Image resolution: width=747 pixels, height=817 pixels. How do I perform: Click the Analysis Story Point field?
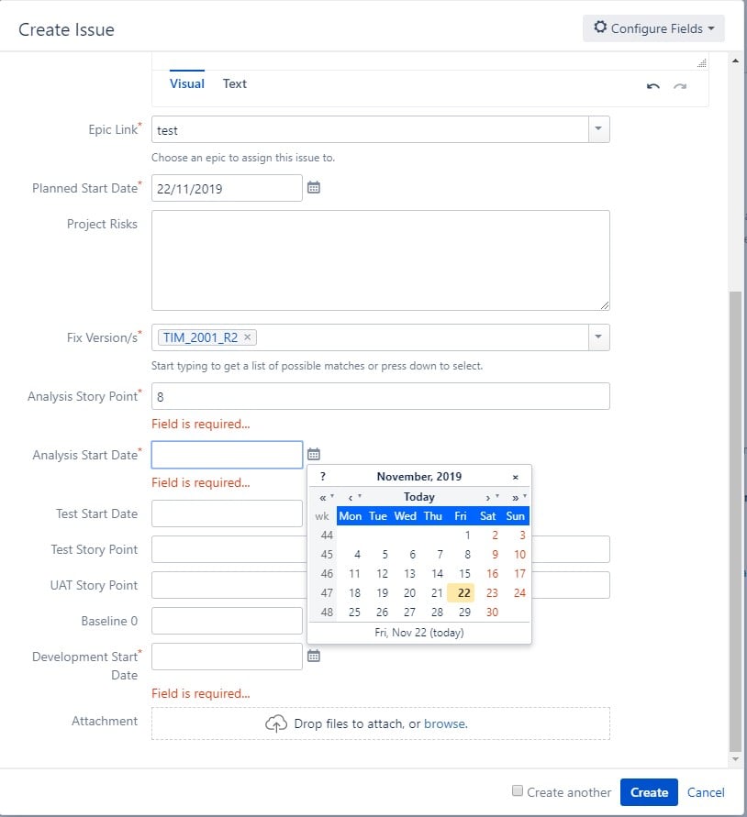pyautogui.click(x=381, y=396)
